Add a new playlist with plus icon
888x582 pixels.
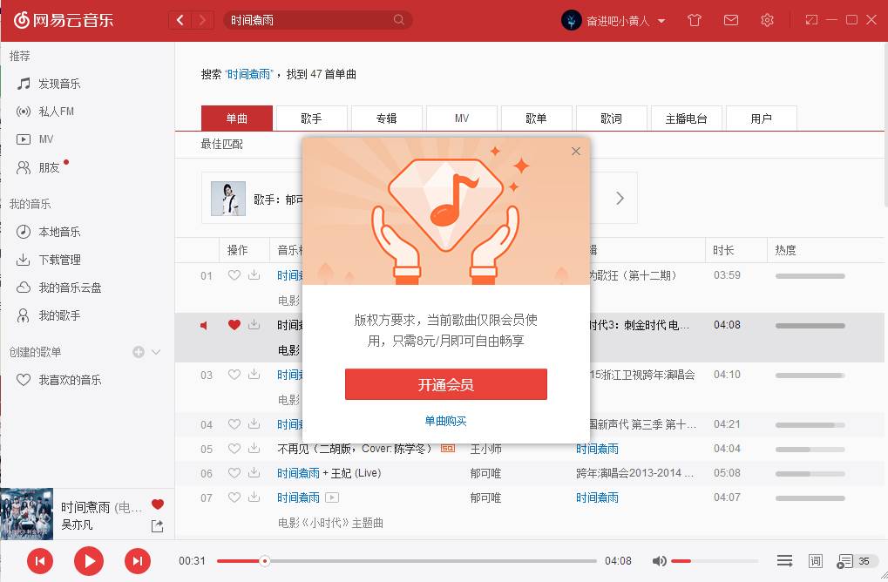coord(139,352)
